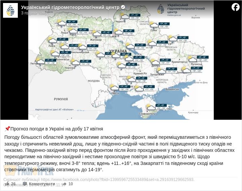Click the weather icon above Sumy
This screenshot has width=242, height=191.
(154, 25)
